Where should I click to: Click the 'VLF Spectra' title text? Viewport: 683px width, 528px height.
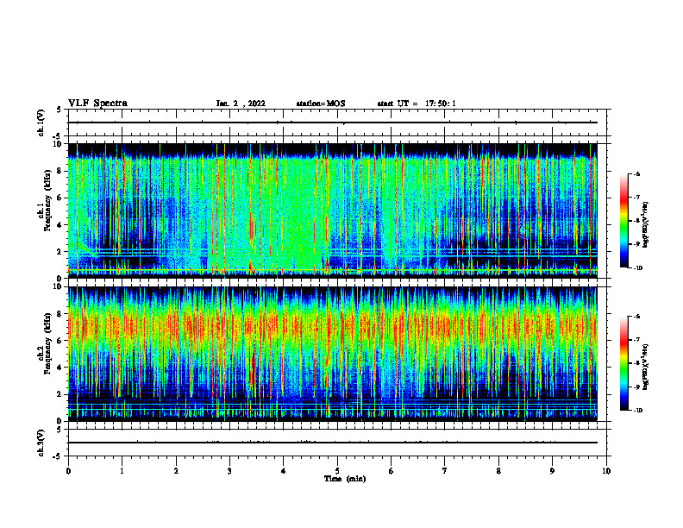tap(97, 104)
